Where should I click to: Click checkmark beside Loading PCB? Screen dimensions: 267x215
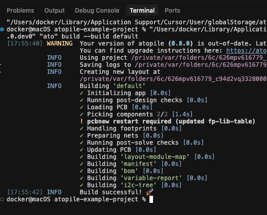click(x=82, y=107)
